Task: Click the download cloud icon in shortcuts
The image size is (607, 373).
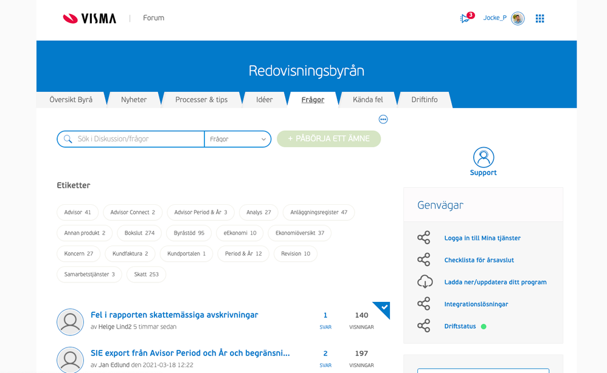Action: pyautogui.click(x=424, y=282)
